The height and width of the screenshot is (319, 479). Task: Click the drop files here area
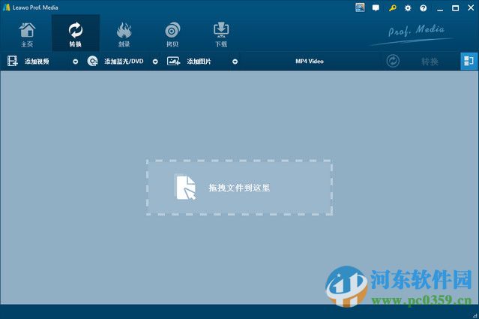click(240, 188)
